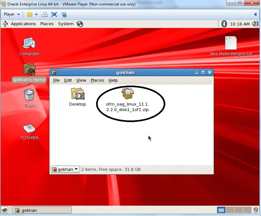
Task: Open the Applications menu
Action: [23, 24]
